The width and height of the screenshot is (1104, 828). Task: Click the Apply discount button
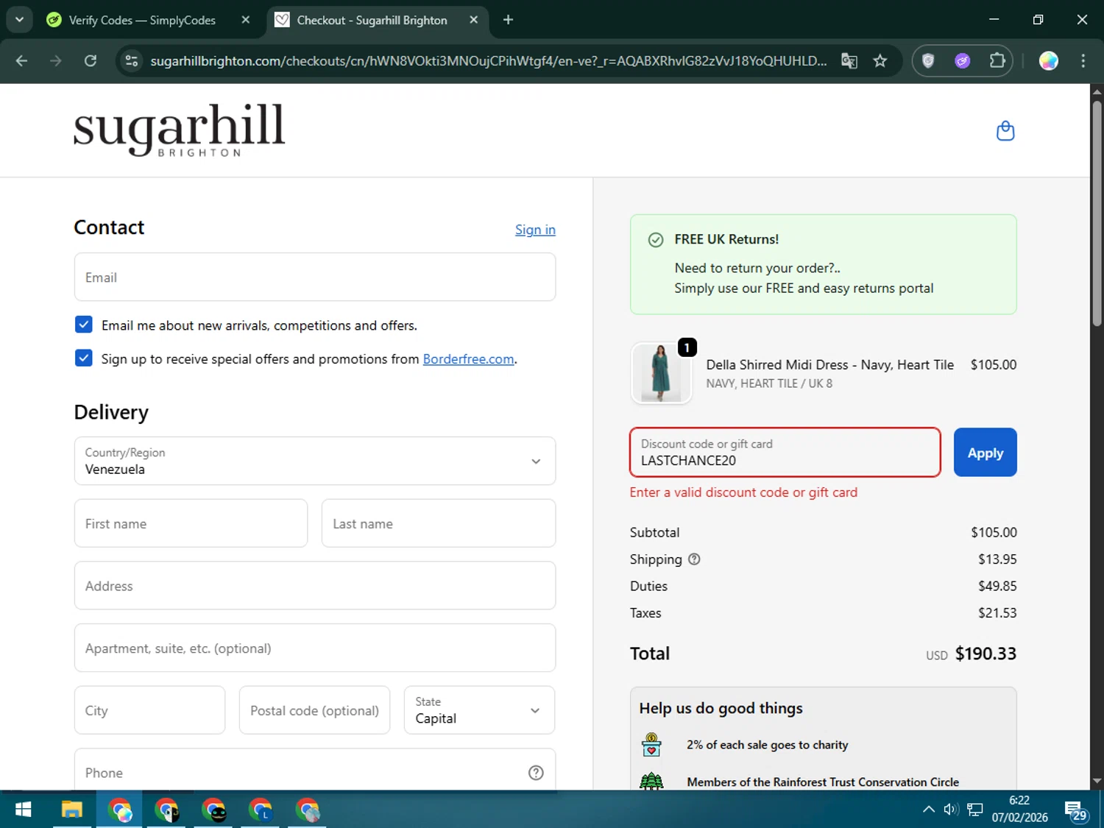tap(985, 453)
